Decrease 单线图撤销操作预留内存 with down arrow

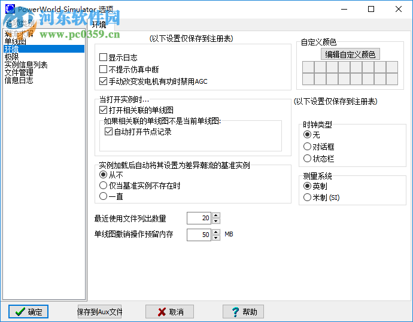click(216, 238)
